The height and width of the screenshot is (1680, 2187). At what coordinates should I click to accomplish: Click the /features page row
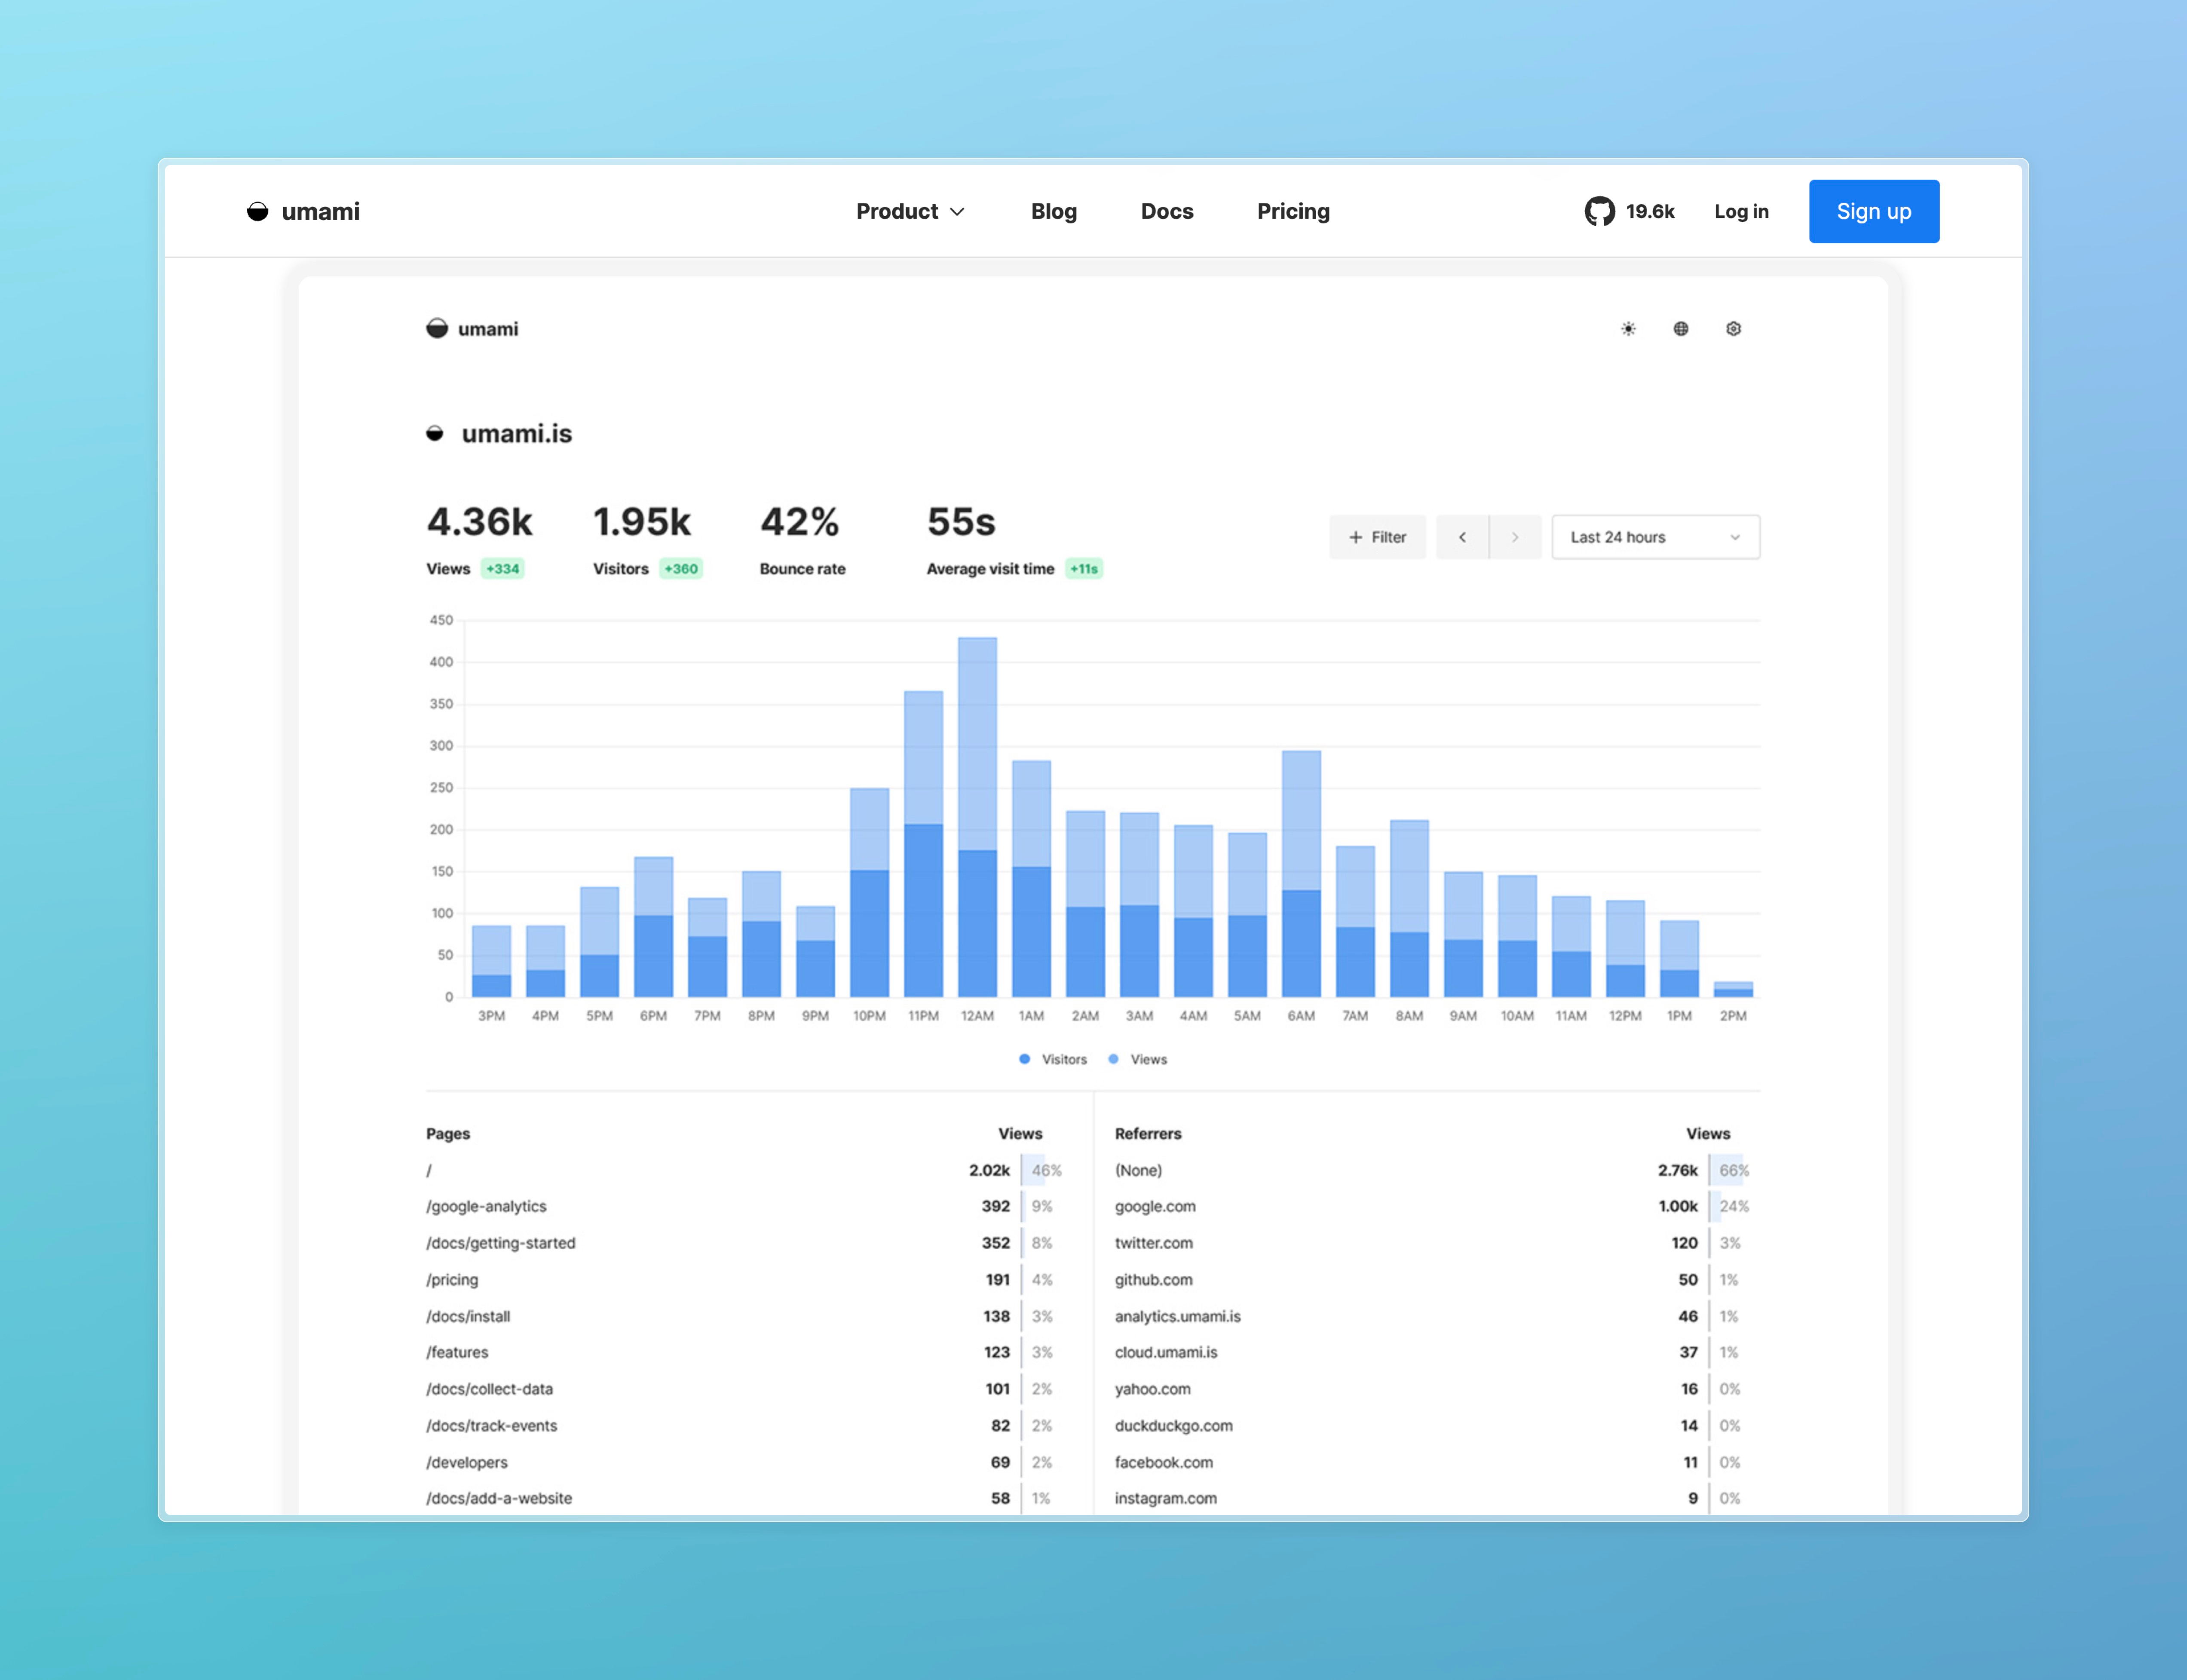point(745,1352)
